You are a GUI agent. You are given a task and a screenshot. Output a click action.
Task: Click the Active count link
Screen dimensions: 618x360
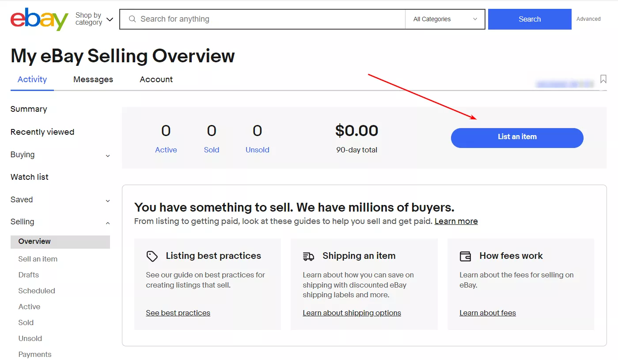pyautogui.click(x=166, y=150)
